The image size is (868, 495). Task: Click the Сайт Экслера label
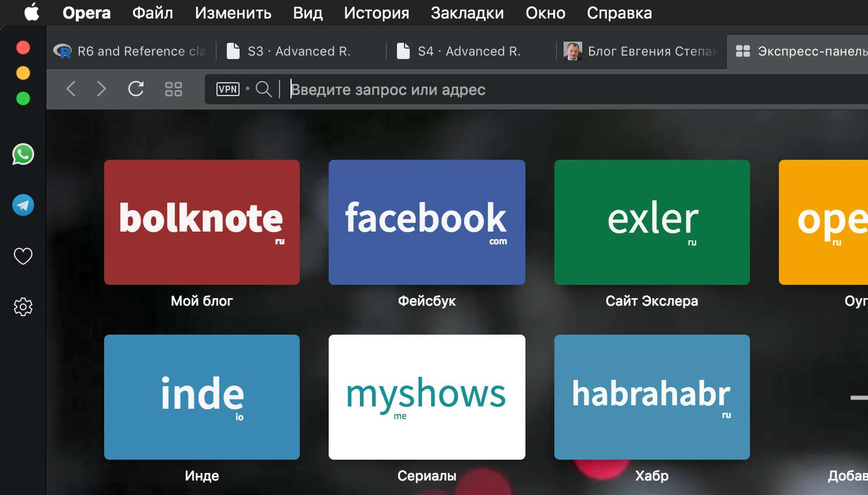coord(652,301)
